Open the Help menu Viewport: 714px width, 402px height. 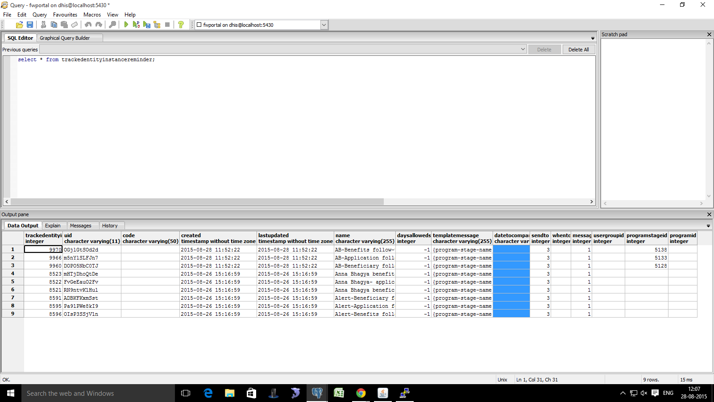(130, 15)
